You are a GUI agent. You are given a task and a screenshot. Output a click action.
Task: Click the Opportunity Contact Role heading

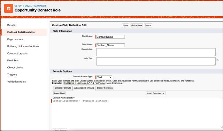[38, 10]
